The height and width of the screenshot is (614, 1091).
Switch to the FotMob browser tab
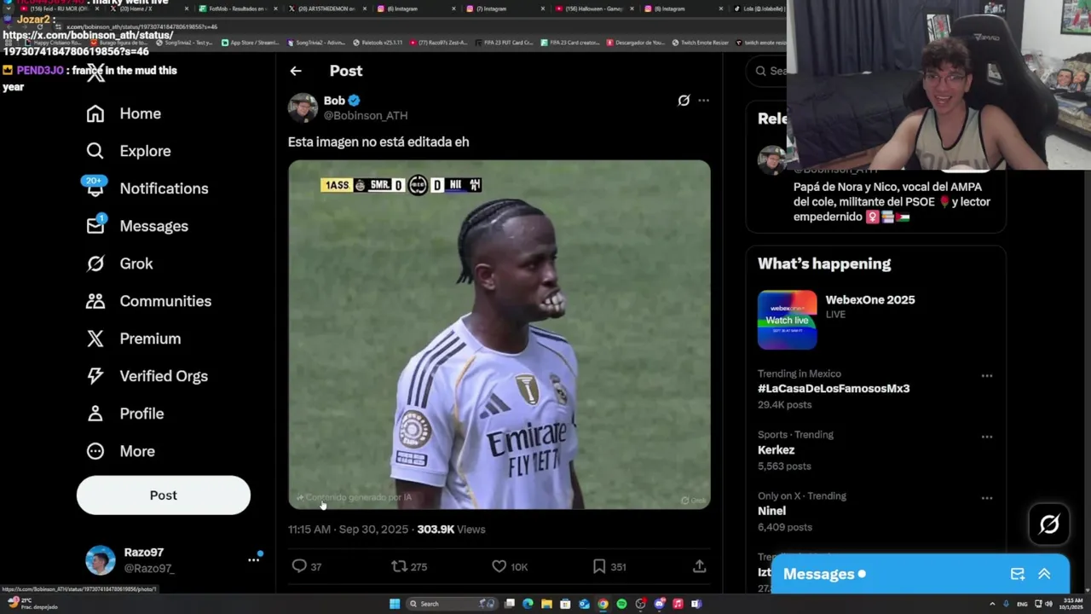click(238, 9)
